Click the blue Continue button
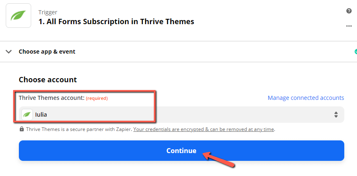 pyautogui.click(x=181, y=151)
